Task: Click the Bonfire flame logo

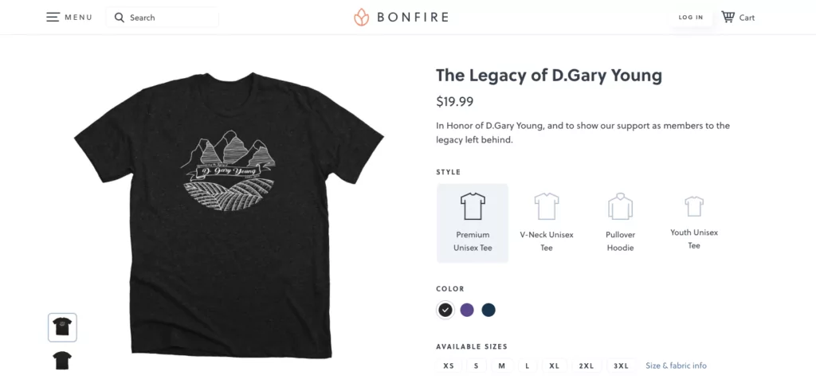Action: click(x=362, y=17)
